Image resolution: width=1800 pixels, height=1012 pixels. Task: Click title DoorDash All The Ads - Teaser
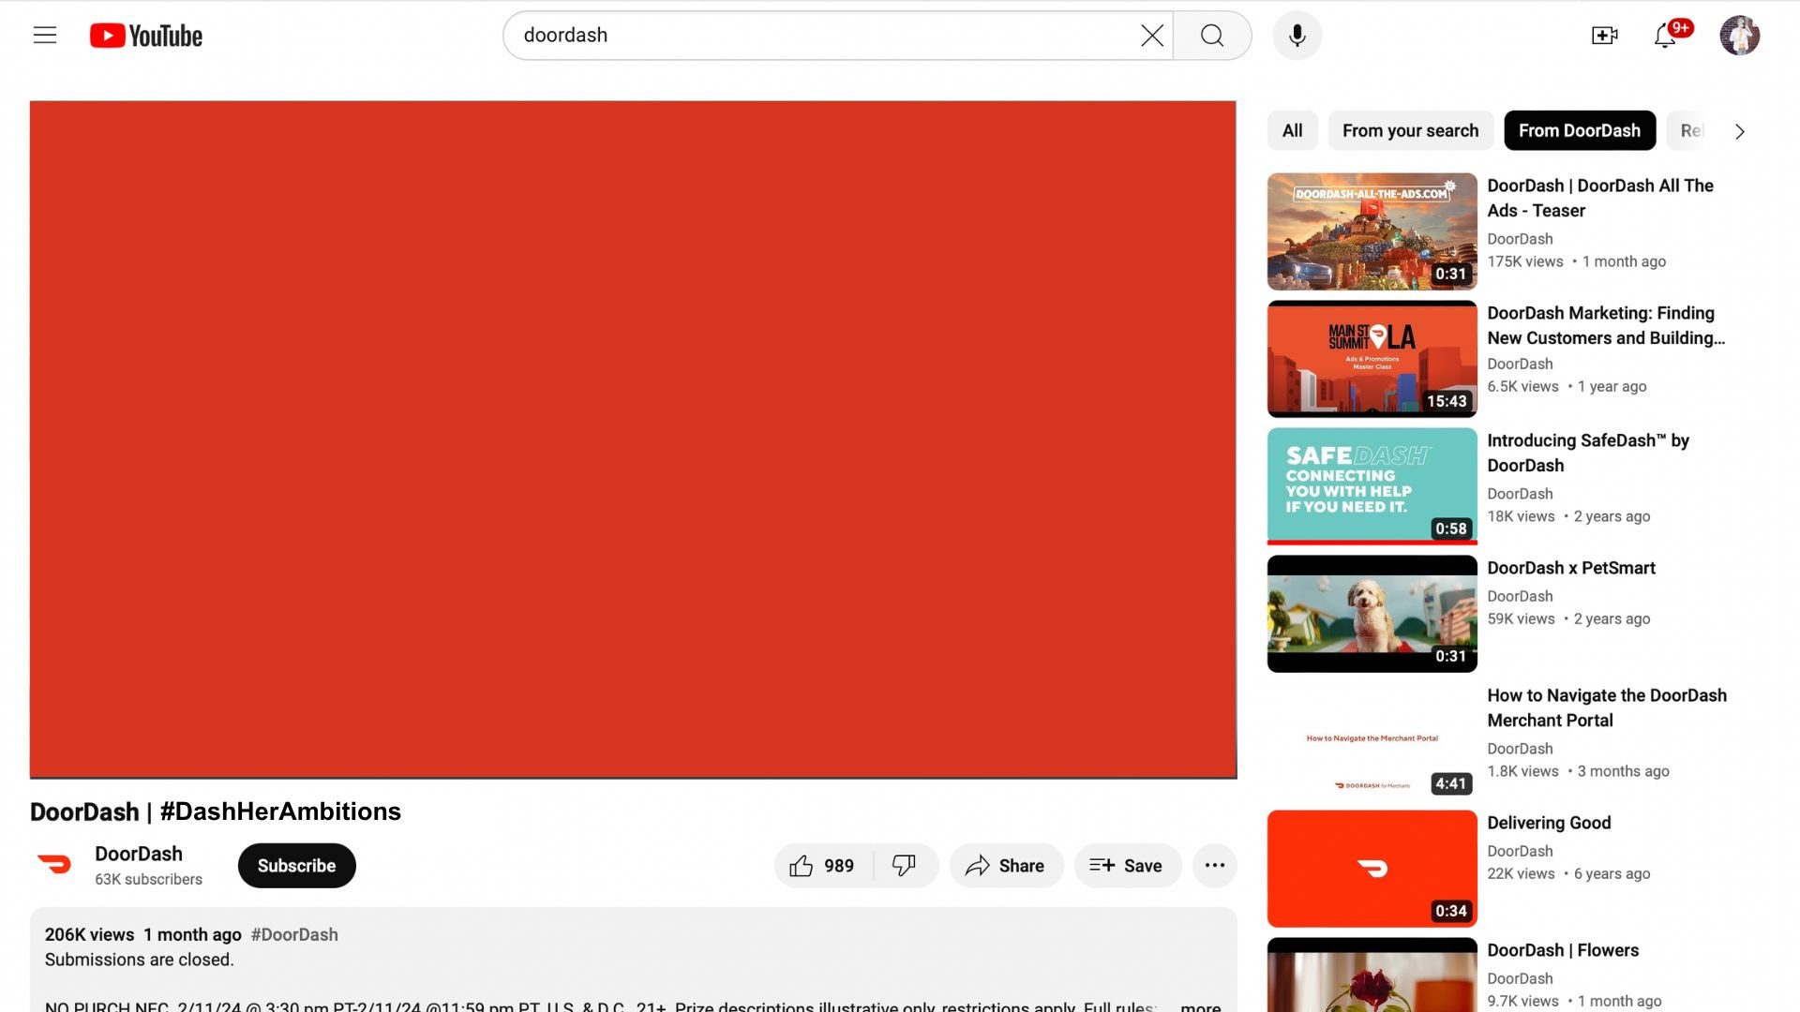[1600, 198]
